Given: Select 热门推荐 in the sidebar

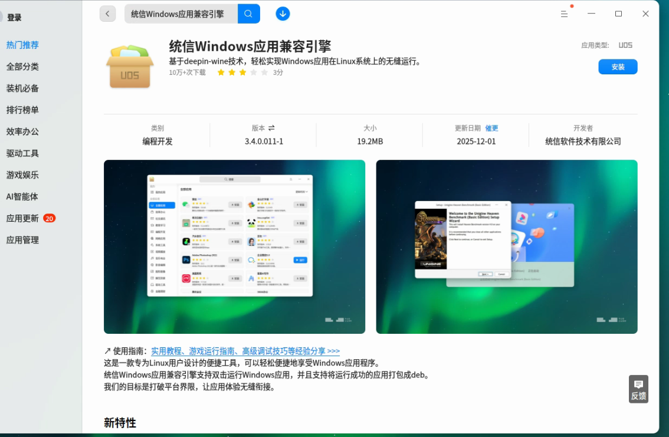Looking at the screenshot, I should [22, 45].
